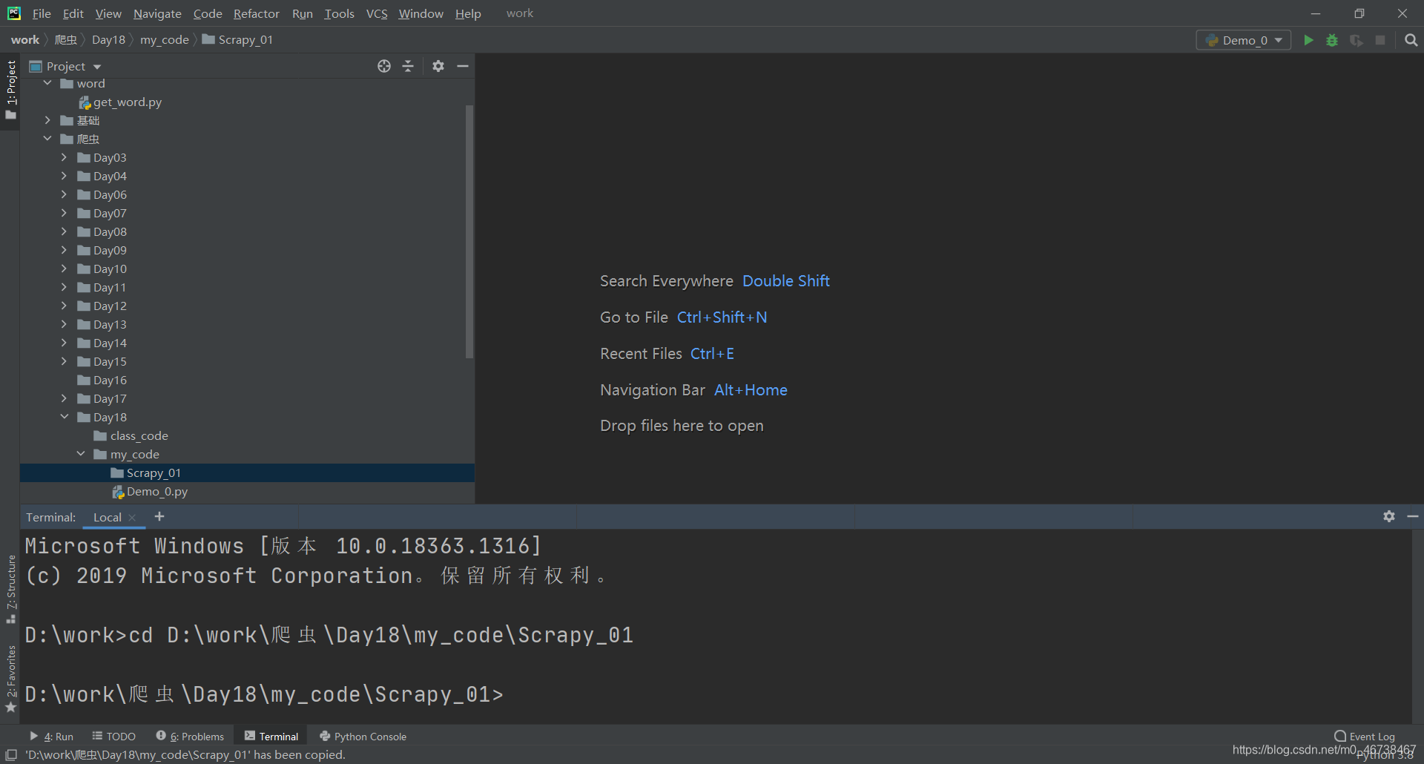Collapse all in Project panel
The image size is (1424, 764).
[x=408, y=66]
